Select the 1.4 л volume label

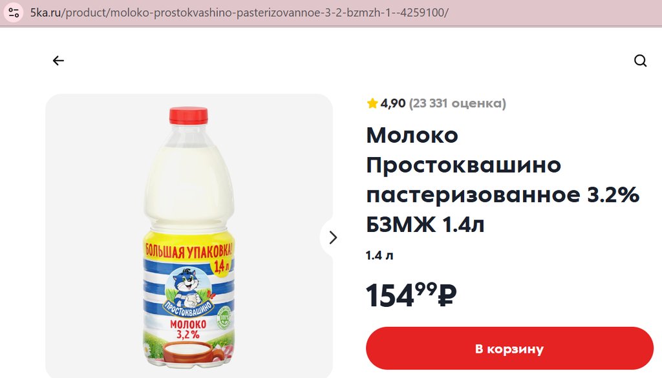pos(379,256)
